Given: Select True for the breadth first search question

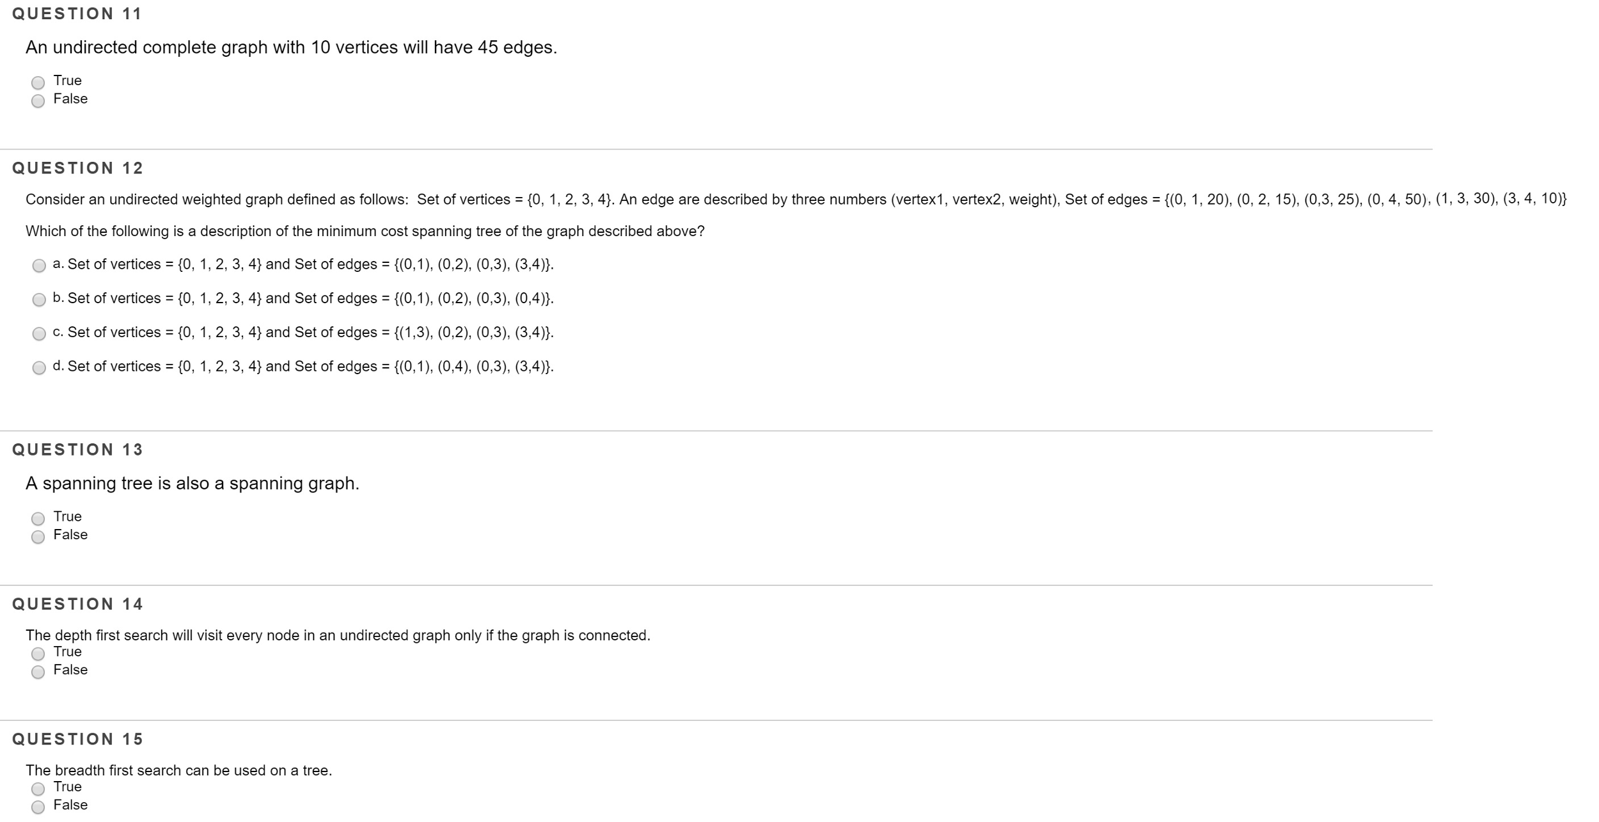Looking at the screenshot, I should click(x=39, y=788).
